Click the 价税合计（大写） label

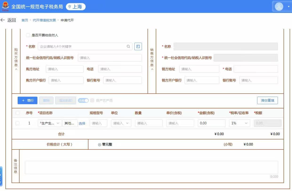59,144
